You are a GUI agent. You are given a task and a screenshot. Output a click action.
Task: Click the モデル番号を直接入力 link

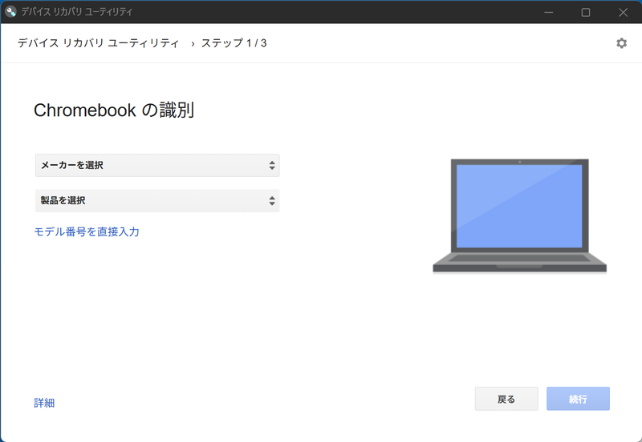pyautogui.click(x=87, y=232)
